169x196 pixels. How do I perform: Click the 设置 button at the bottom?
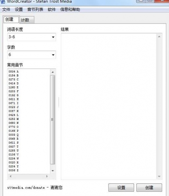pos(121,187)
